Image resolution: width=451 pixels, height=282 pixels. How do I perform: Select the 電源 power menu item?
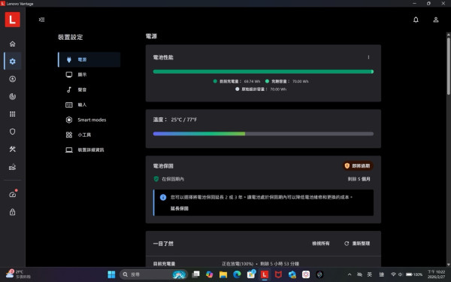(89, 59)
